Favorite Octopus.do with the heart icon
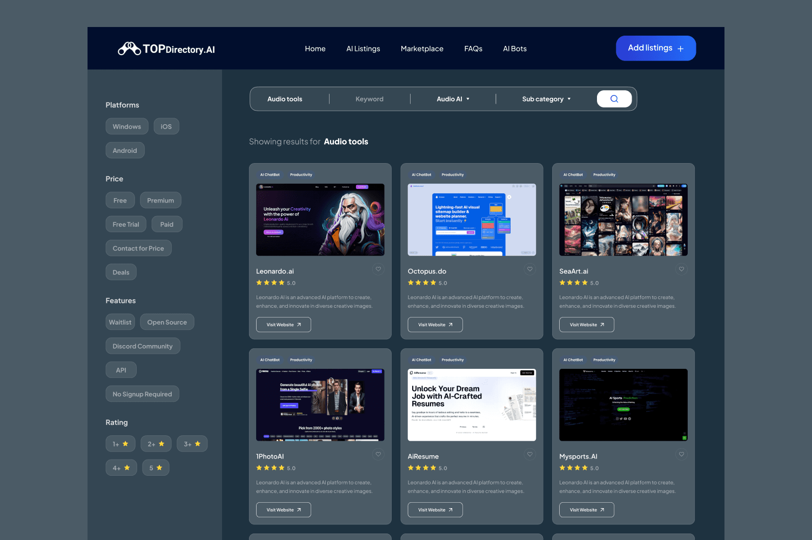812x540 pixels. [530, 269]
